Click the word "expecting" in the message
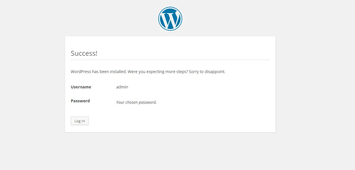 point(155,72)
